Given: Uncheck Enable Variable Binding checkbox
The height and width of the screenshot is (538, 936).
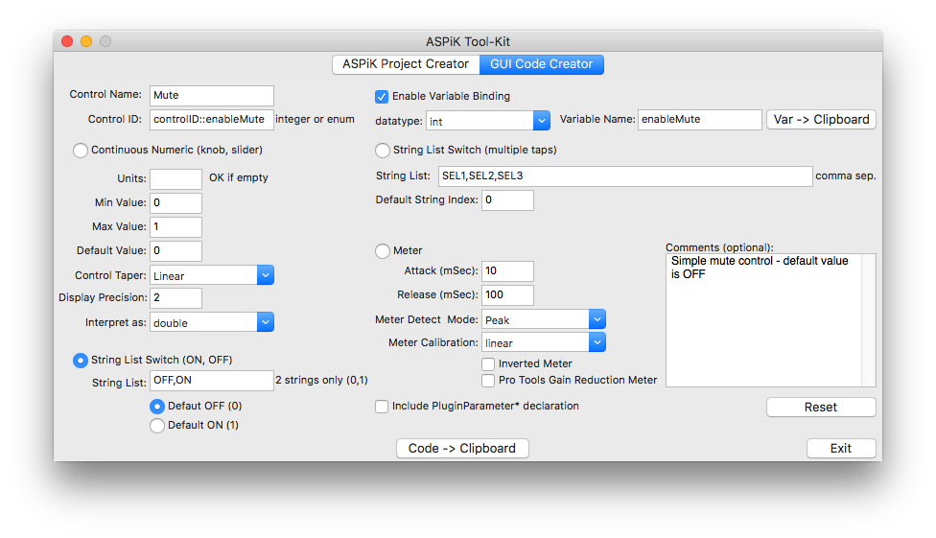Looking at the screenshot, I should (382, 97).
